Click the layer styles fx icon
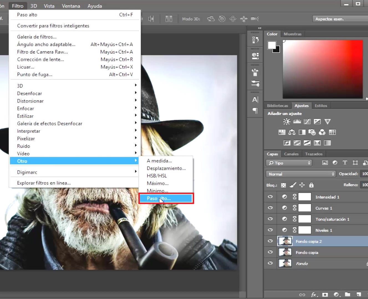The height and width of the screenshot is (299, 368). coord(314,295)
